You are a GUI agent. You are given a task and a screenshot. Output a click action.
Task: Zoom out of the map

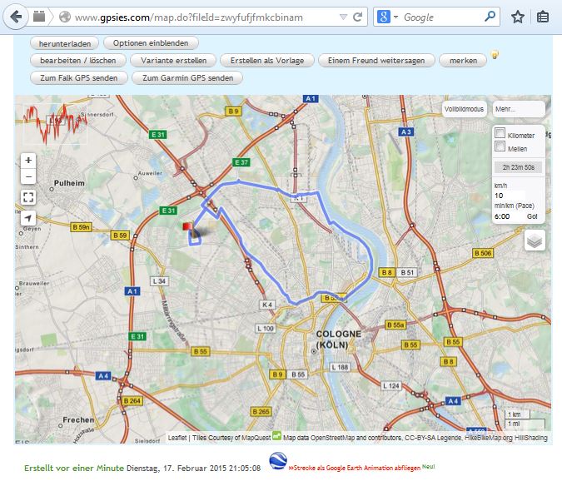28,176
